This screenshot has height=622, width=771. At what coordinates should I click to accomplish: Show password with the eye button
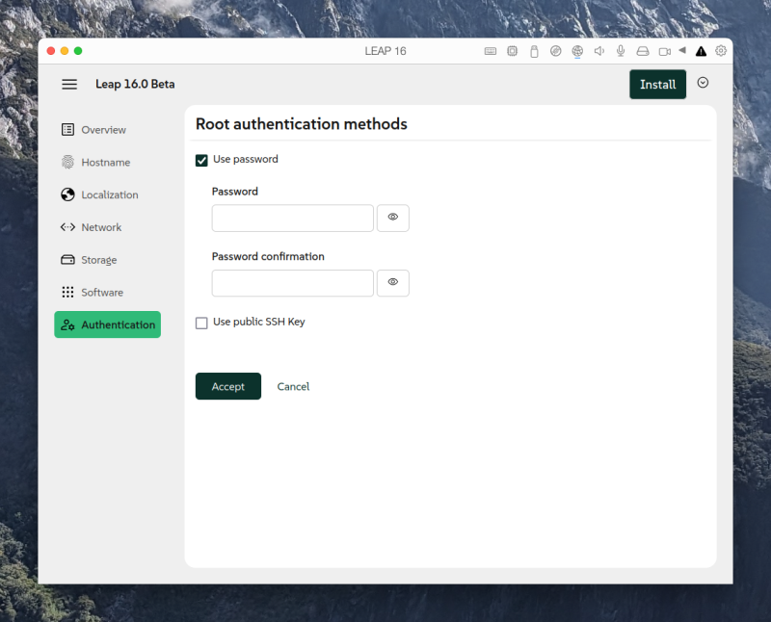click(x=392, y=218)
